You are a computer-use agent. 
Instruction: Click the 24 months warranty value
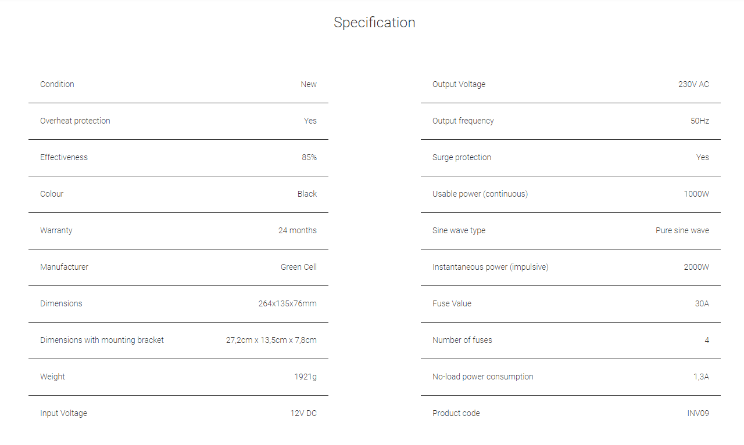(298, 230)
